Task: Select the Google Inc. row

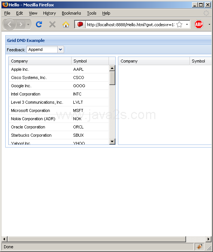Action: 59,86
